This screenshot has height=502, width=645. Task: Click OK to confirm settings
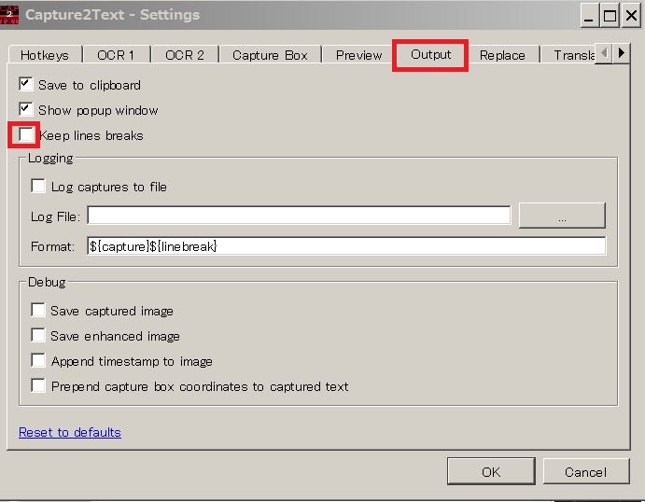tap(491, 471)
